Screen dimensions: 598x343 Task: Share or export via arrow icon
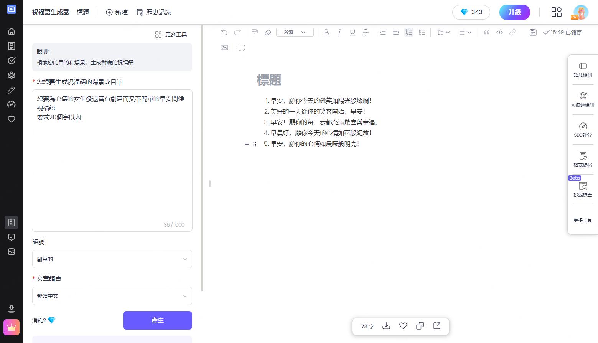437,326
